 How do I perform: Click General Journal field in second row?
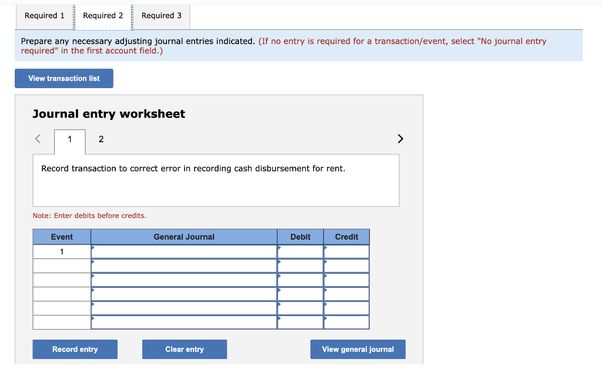[184, 266]
